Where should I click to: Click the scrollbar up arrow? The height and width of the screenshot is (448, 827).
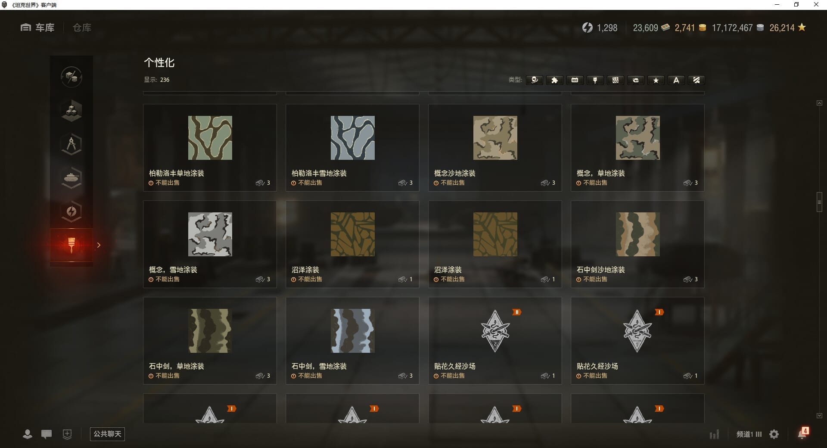point(819,103)
